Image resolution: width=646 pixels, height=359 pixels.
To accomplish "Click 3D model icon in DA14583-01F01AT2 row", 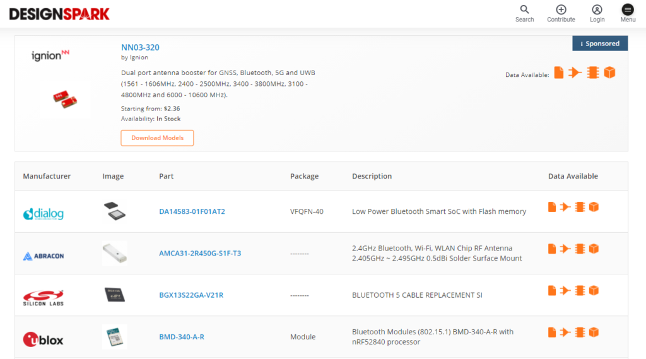I will [x=594, y=207].
